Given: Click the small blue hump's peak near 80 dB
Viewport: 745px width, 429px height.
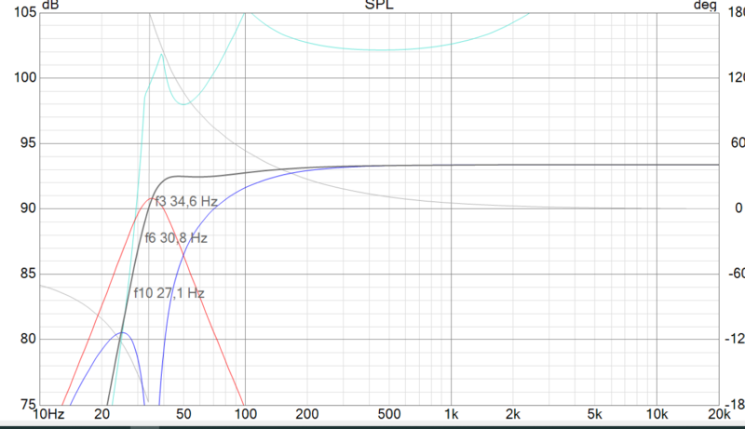Looking at the screenshot, I should tap(123, 332).
